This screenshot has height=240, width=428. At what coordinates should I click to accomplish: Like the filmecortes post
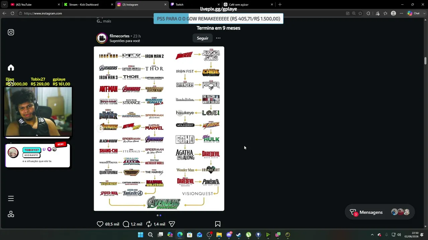tap(100, 224)
